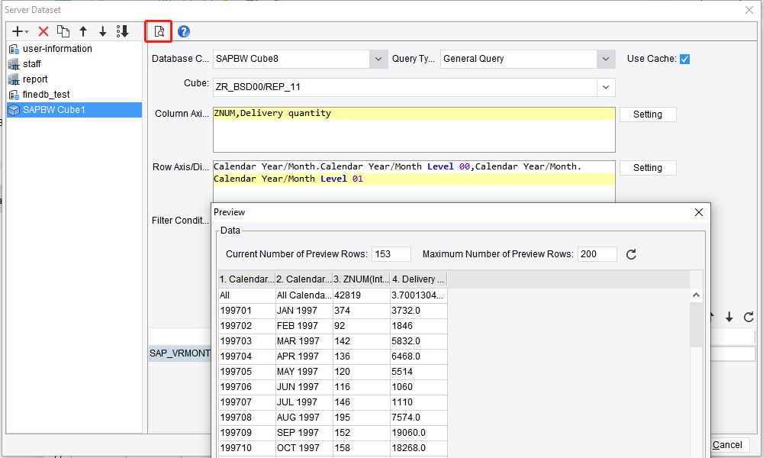Open Setting for the Row Axis
Image resolution: width=763 pixels, height=458 pixels.
[648, 167]
